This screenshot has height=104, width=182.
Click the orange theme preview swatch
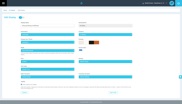(97, 43)
